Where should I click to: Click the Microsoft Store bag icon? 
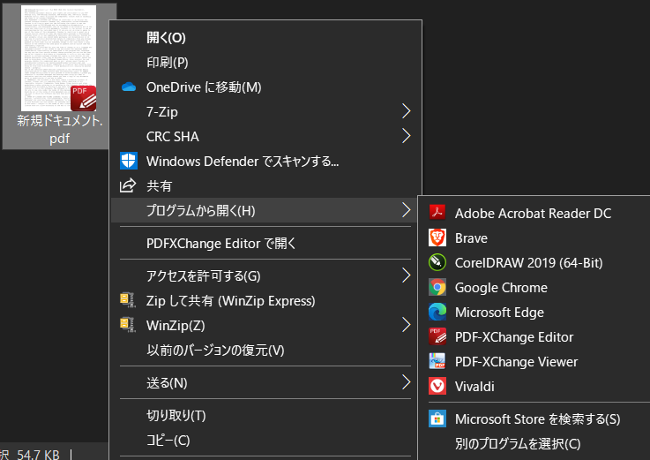437,419
